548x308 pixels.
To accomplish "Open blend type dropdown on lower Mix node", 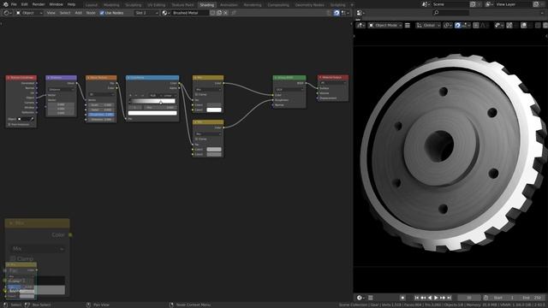I will (208, 134).
